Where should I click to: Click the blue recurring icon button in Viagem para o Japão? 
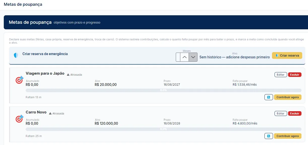click(269, 97)
